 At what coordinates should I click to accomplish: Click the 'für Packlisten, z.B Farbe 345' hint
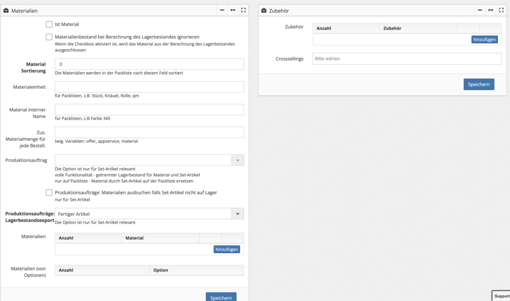tap(83, 119)
